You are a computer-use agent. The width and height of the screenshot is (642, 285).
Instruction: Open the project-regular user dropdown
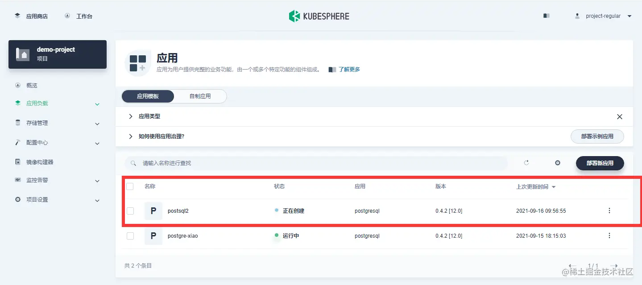tap(603, 16)
